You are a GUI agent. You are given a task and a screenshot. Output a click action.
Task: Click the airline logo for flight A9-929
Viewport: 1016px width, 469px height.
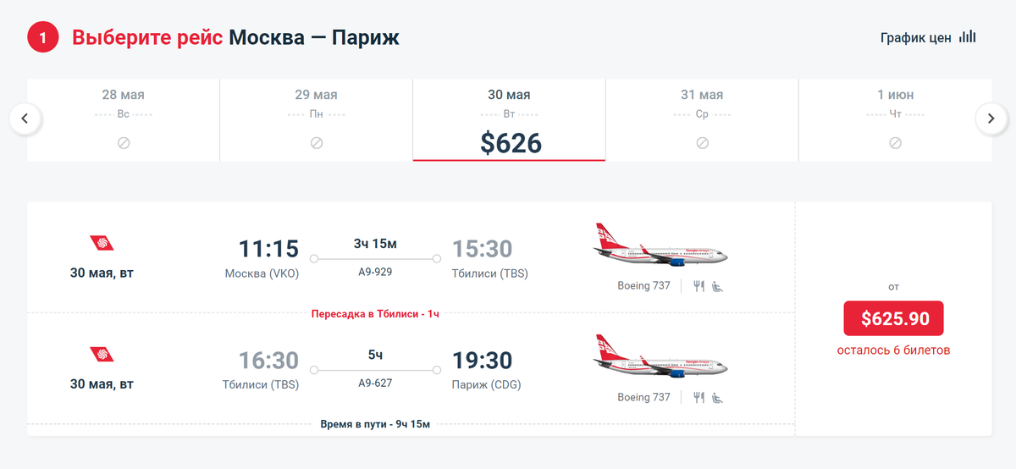pyautogui.click(x=102, y=244)
